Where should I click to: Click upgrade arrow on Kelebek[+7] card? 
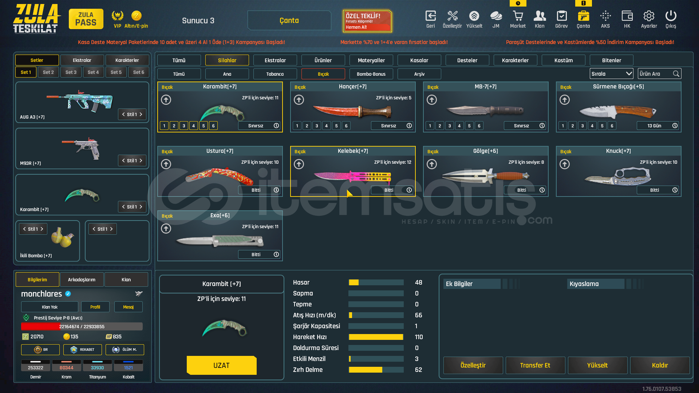tap(299, 164)
